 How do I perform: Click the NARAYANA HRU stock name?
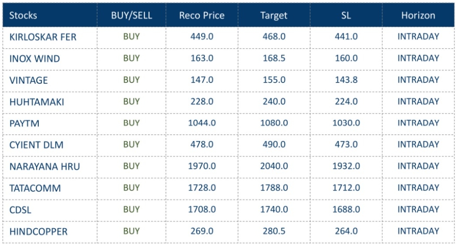click(45, 166)
